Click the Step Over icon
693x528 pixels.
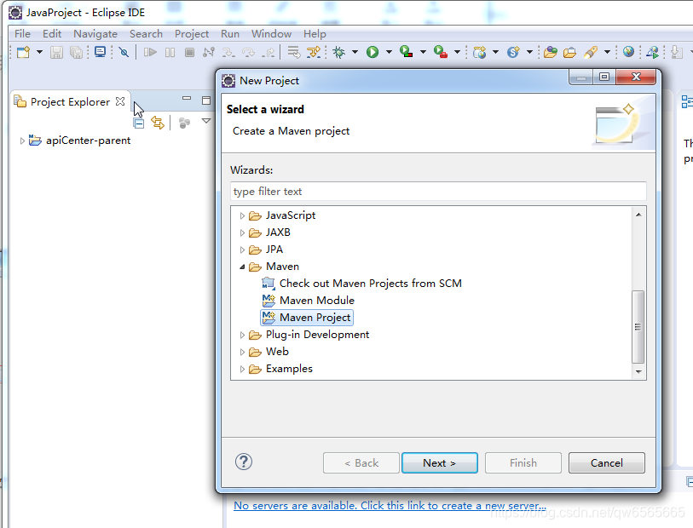(248, 52)
